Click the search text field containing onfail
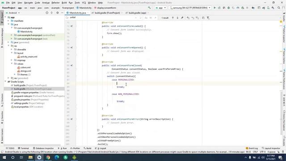Viewport: 286px width, 161px height. (102, 17)
